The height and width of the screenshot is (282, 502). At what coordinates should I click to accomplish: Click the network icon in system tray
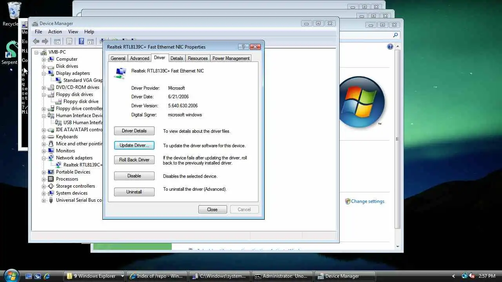[x=465, y=276]
